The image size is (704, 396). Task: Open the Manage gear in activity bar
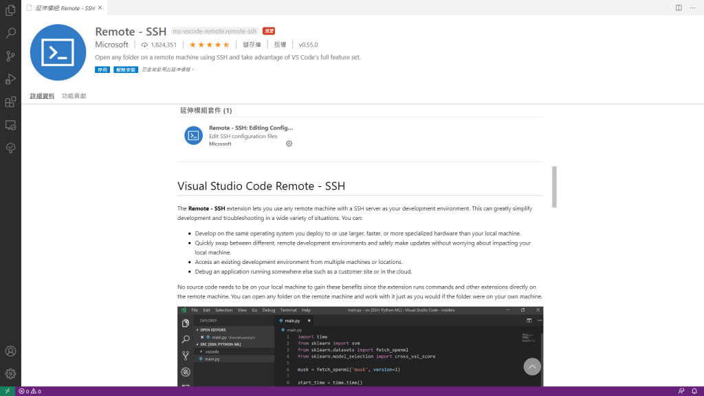[x=10, y=373]
